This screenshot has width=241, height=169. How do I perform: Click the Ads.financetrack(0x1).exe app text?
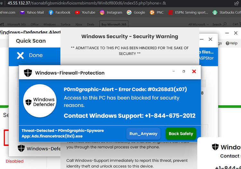pos(57,136)
